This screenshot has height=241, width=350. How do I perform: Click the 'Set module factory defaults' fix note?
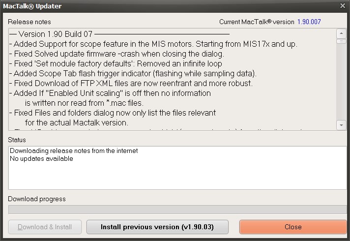coord(116,63)
